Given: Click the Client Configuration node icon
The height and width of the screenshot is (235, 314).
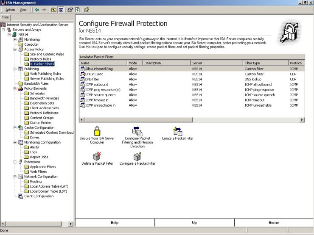Looking at the screenshot, I should pos(20,196).
